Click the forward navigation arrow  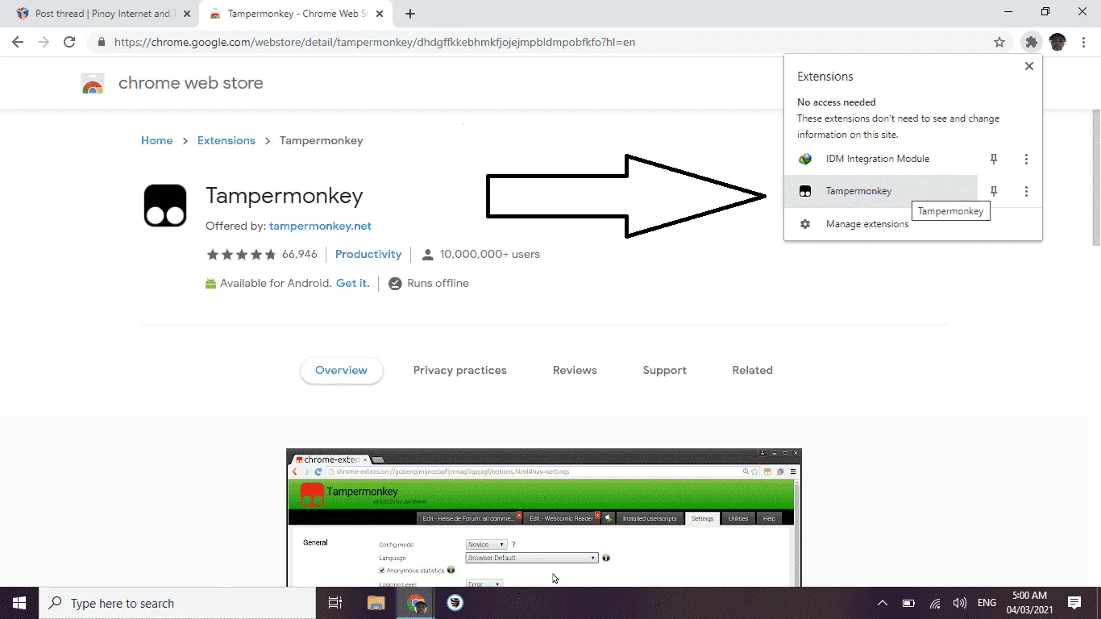point(44,42)
